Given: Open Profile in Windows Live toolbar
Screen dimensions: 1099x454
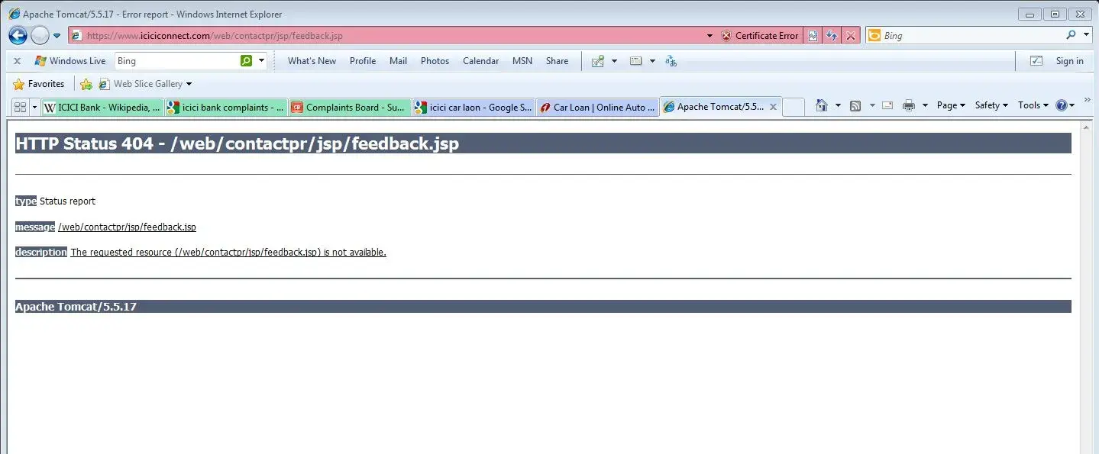Looking at the screenshot, I should click(x=363, y=61).
